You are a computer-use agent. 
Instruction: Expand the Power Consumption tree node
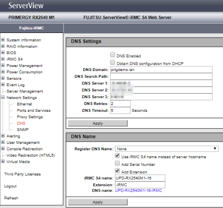click(3, 72)
